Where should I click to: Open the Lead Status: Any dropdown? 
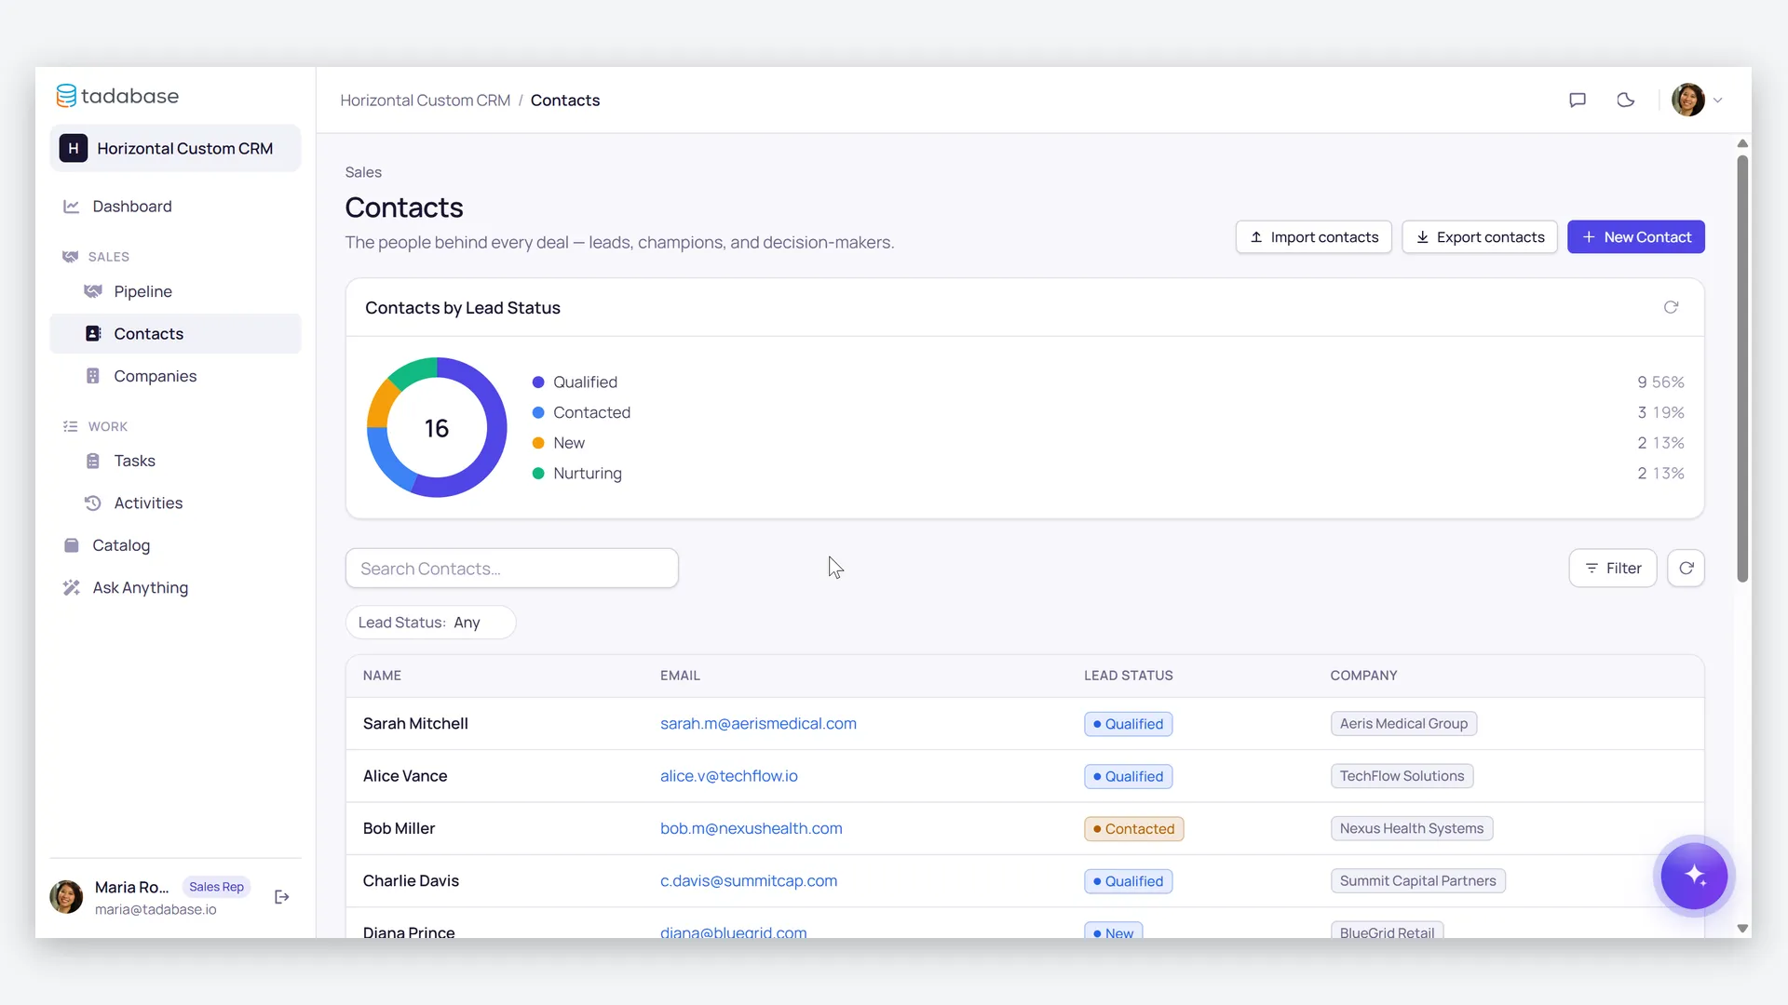coord(430,623)
